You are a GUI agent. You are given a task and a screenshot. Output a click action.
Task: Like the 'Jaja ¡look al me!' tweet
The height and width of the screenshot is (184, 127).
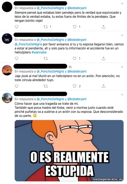click(x=74, y=86)
